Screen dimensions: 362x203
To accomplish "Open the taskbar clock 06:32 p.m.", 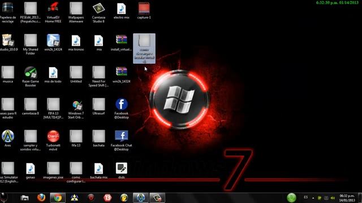I will click(x=347, y=198).
